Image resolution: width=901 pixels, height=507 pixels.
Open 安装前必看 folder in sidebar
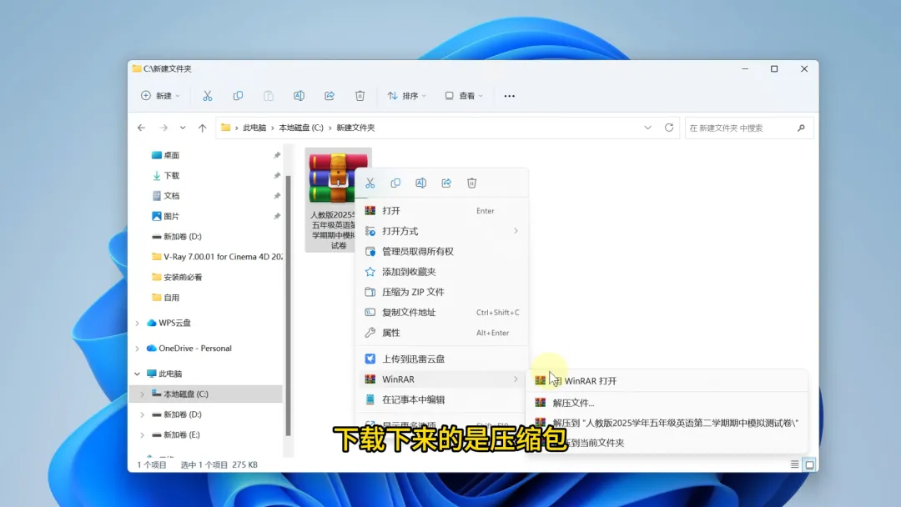click(177, 278)
